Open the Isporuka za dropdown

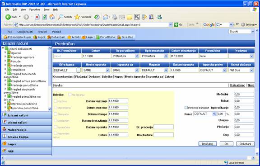coord(137,70)
